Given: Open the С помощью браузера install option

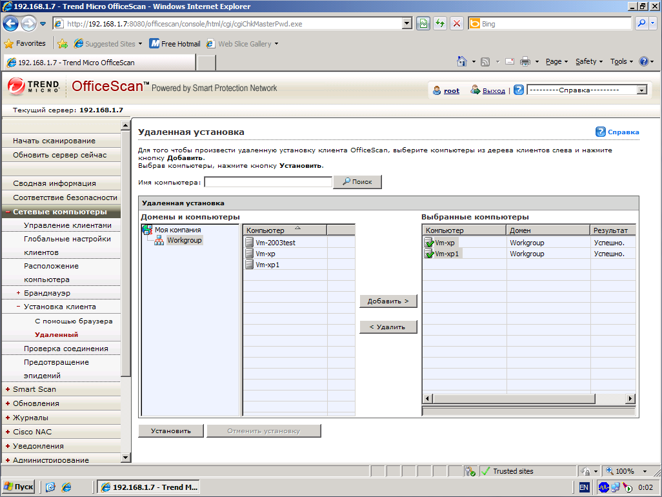Looking at the screenshot, I should pos(74,321).
